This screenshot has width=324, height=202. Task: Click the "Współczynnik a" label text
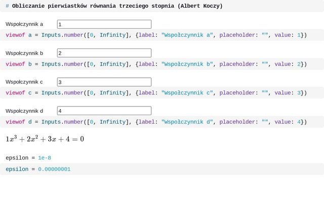(x=24, y=24)
